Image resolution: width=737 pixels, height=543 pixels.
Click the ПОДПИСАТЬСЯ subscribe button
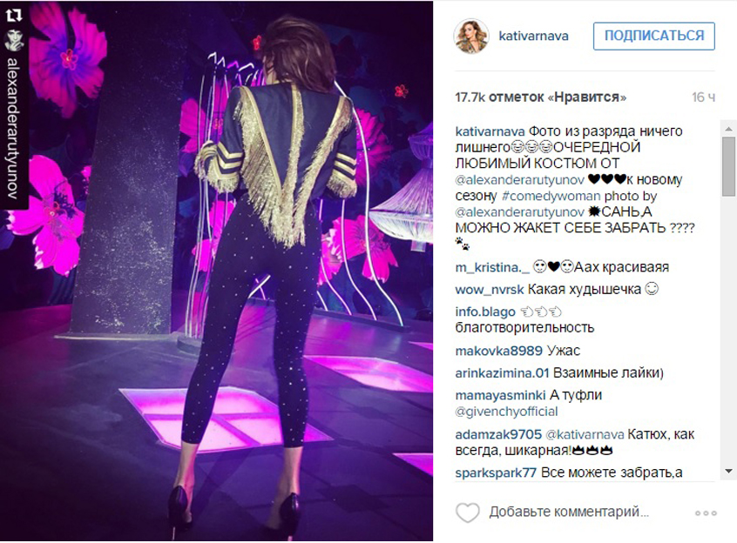(654, 36)
